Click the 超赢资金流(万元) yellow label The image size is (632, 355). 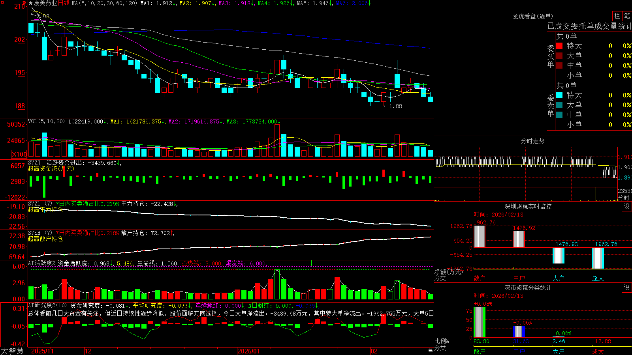51,168
